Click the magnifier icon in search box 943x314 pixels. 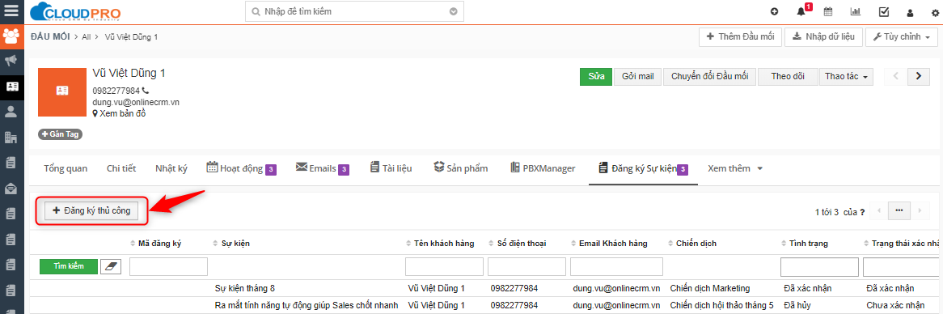(256, 11)
